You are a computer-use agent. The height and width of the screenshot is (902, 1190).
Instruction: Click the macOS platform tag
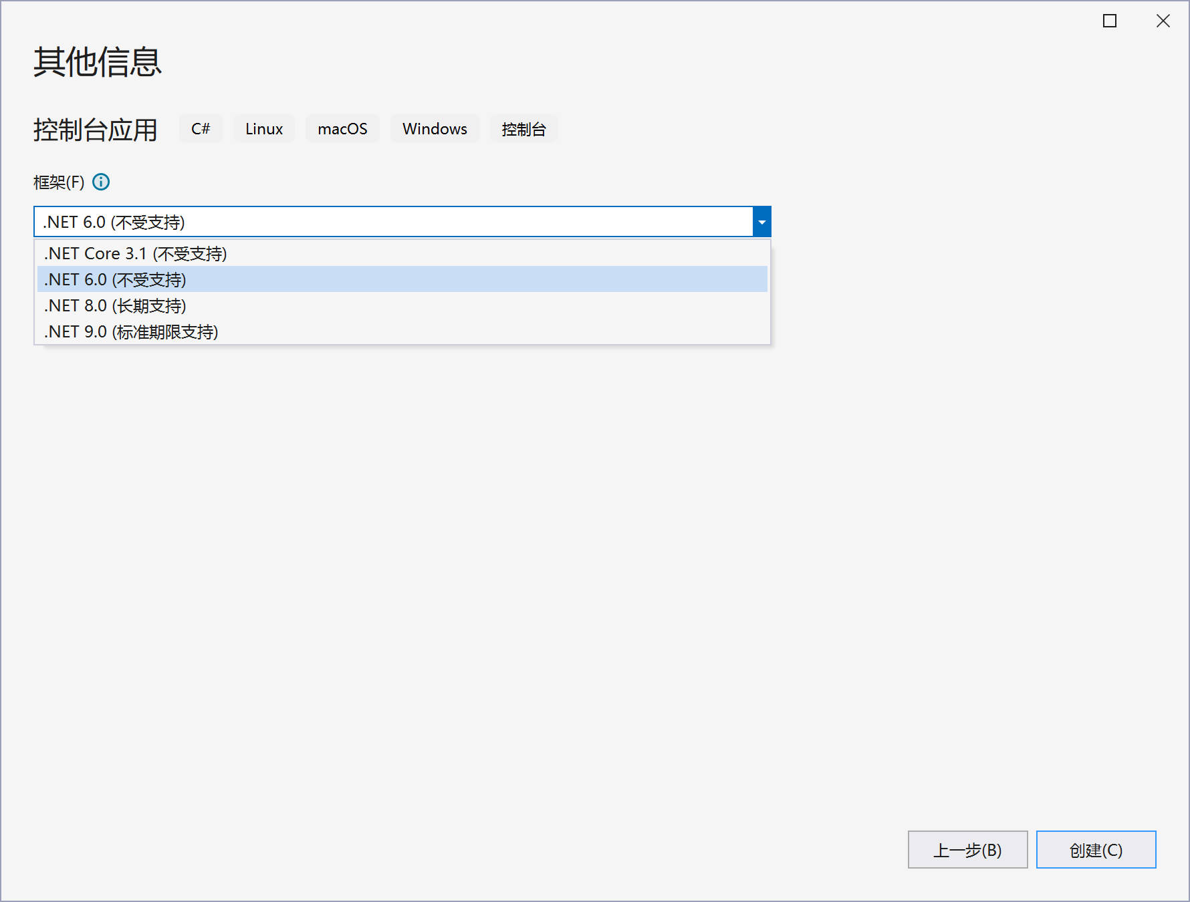(342, 129)
